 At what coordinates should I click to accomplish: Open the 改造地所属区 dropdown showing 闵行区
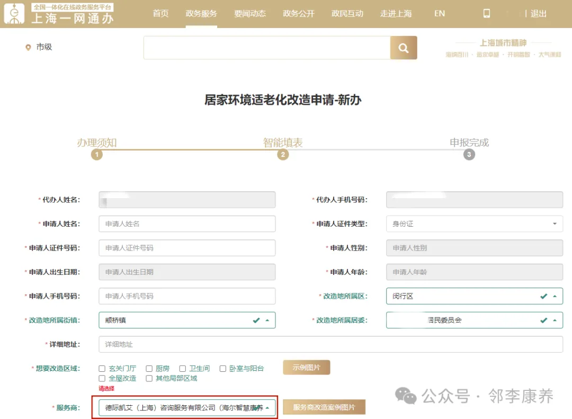474,296
